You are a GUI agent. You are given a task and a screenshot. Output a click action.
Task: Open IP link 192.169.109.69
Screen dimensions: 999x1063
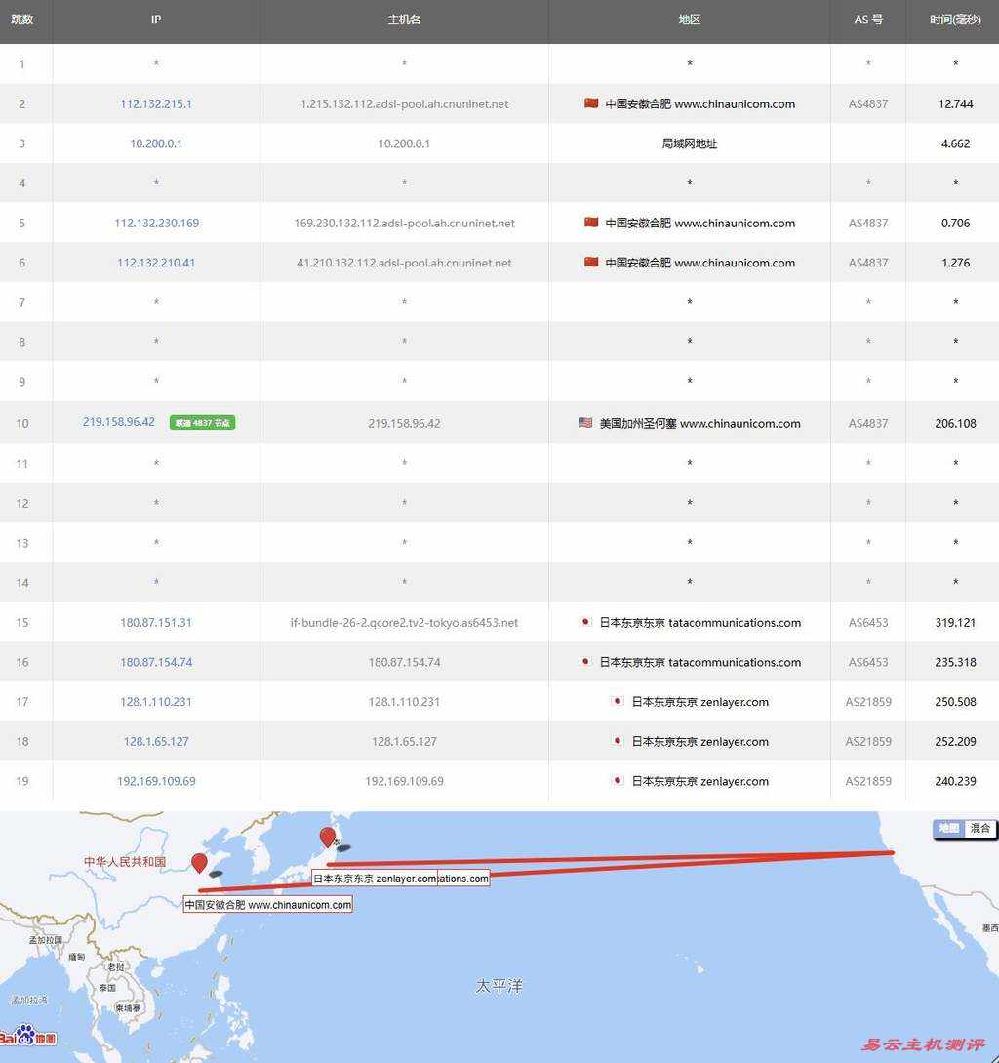(156, 781)
